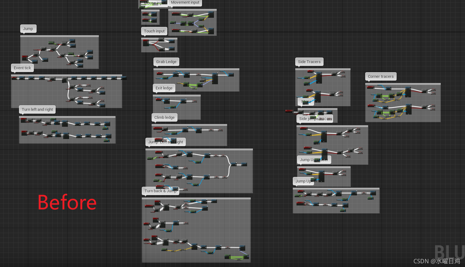Click the "Grab Ledge" comment label

(x=166, y=62)
